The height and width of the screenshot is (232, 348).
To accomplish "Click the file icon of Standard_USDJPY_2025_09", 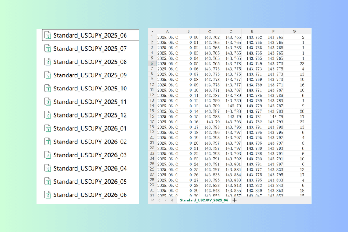I will point(48,75).
